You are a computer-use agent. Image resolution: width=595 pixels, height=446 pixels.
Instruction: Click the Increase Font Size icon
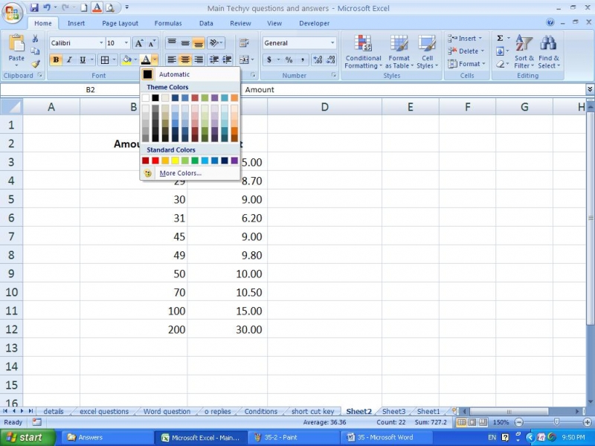(139, 43)
